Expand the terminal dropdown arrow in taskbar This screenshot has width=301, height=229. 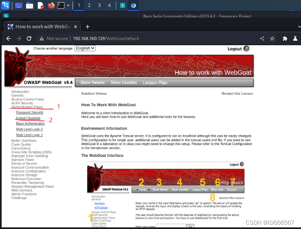pos(68,6)
